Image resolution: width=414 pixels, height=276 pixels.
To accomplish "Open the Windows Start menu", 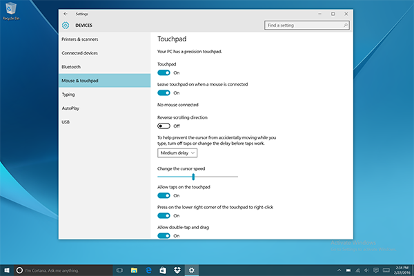I will tap(7, 270).
